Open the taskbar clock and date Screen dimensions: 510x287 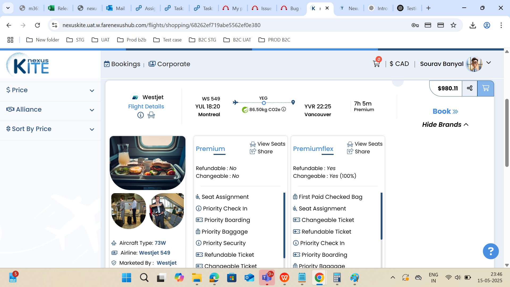(490, 278)
